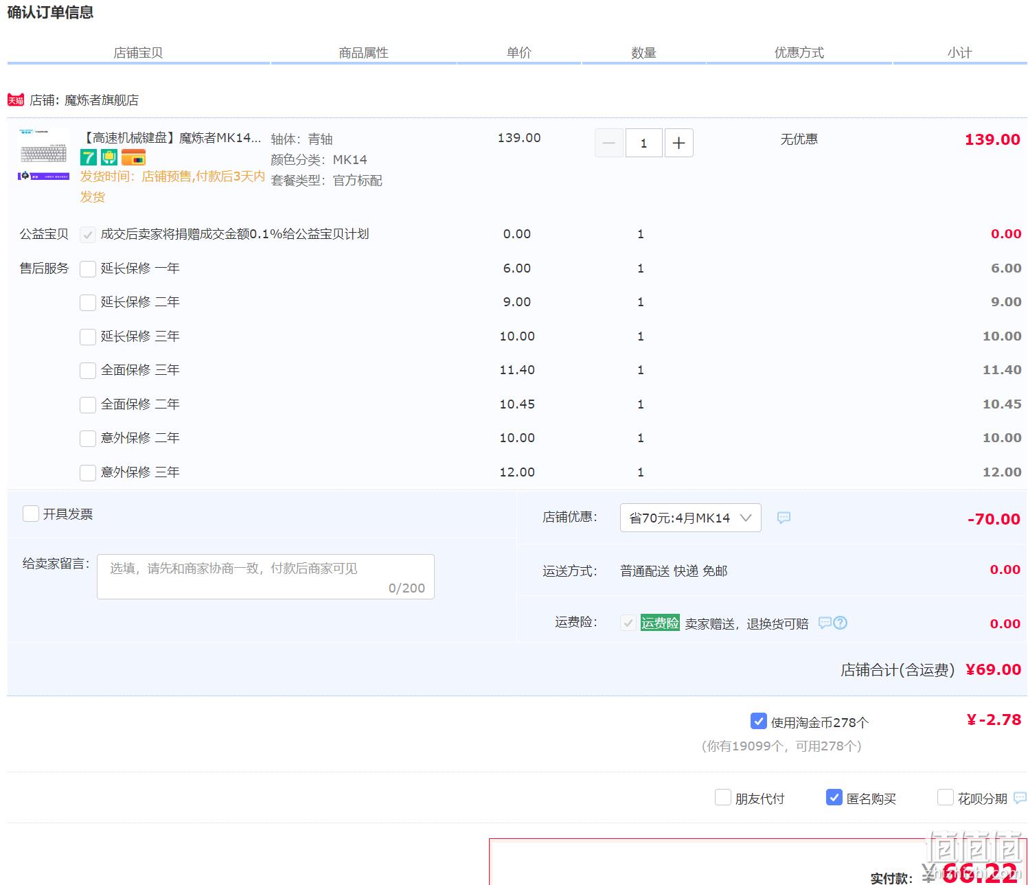Screen dimensions: 1028x885
Task: Open the 魔炼者旗舰店 store link
Action: pyautogui.click(x=102, y=100)
